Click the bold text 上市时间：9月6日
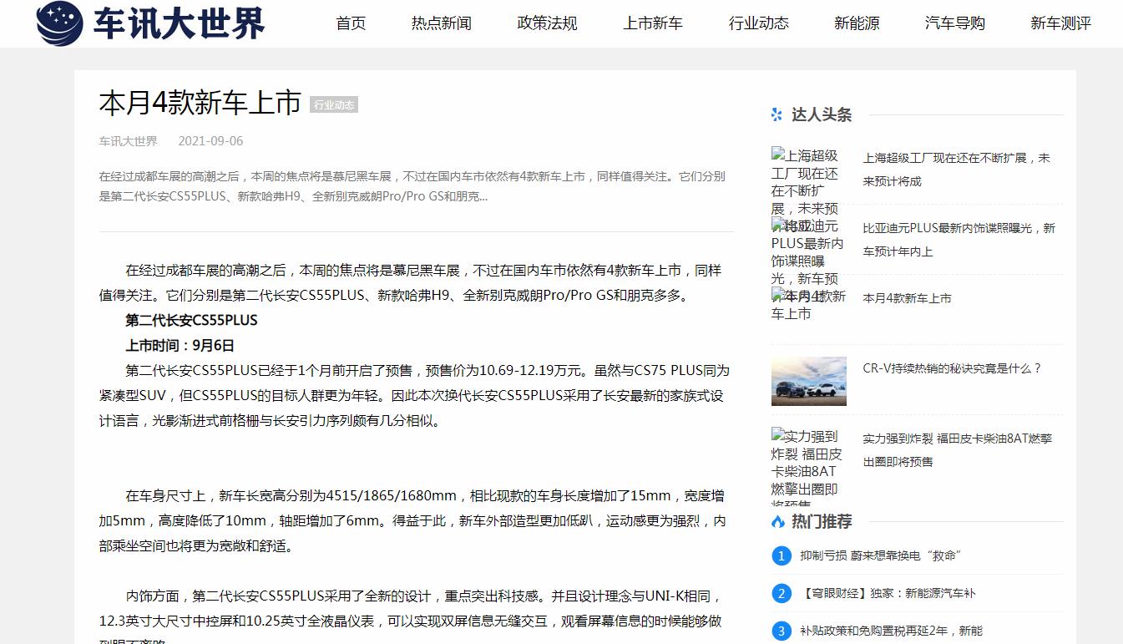The height and width of the screenshot is (644, 1123). click(180, 345)
